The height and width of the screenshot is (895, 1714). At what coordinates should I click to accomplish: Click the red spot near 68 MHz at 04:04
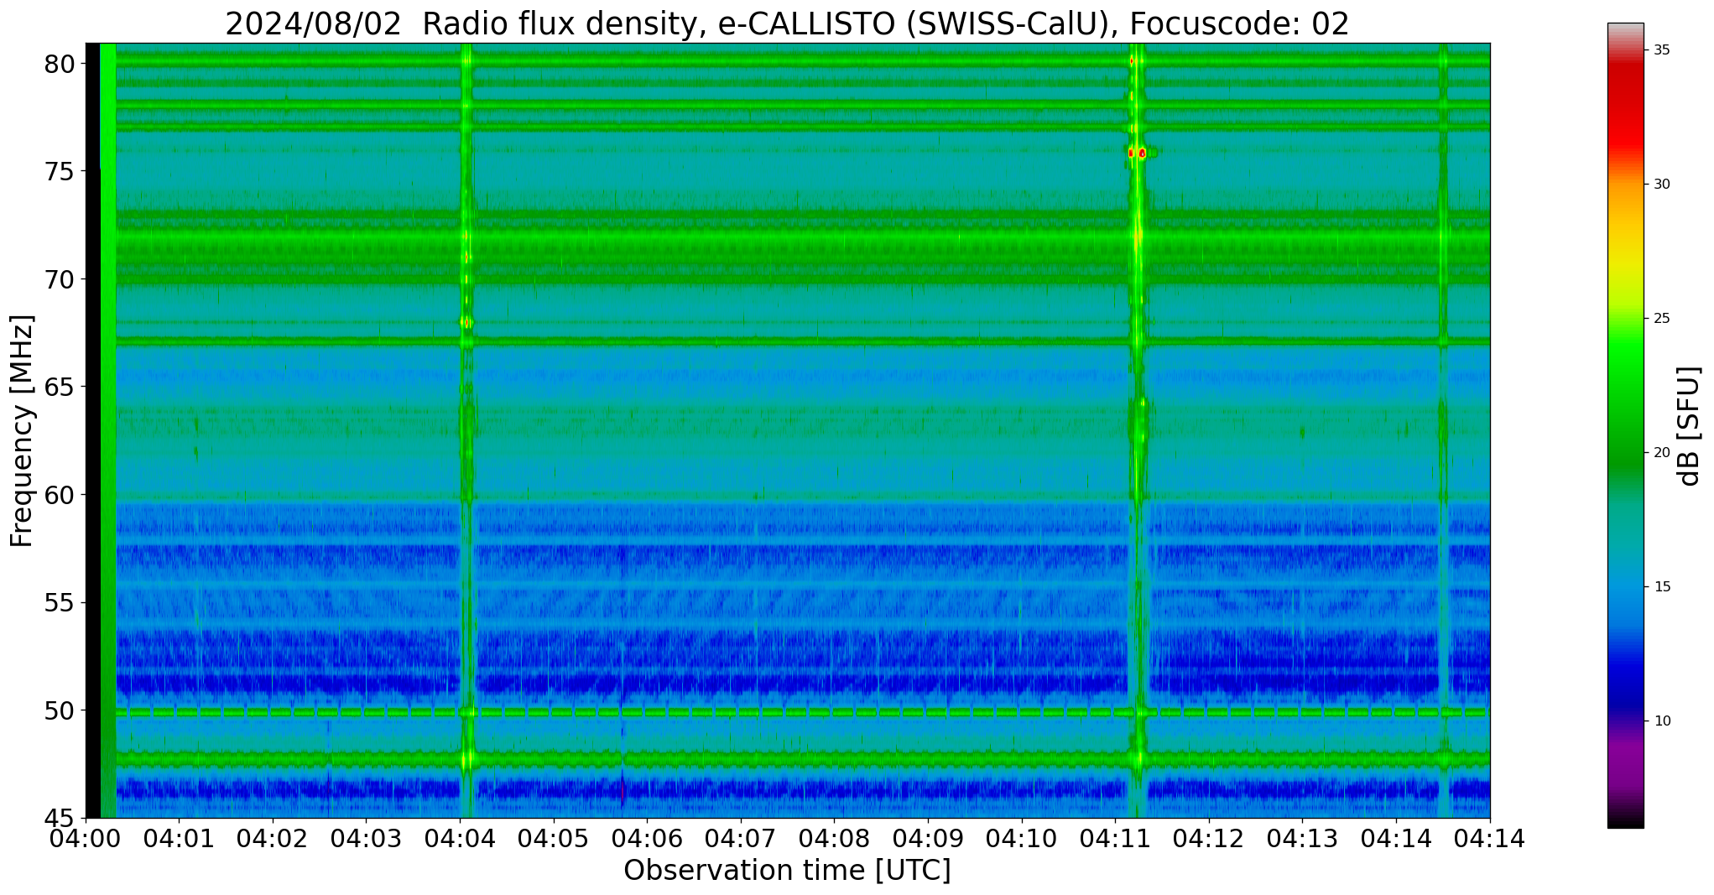[x=466, y=322]
